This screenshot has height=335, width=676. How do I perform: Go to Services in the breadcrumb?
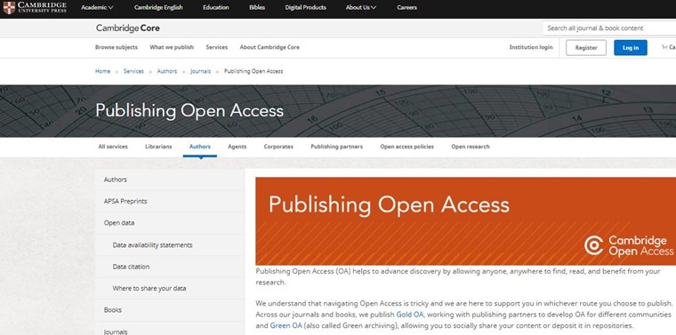[133, 71]
